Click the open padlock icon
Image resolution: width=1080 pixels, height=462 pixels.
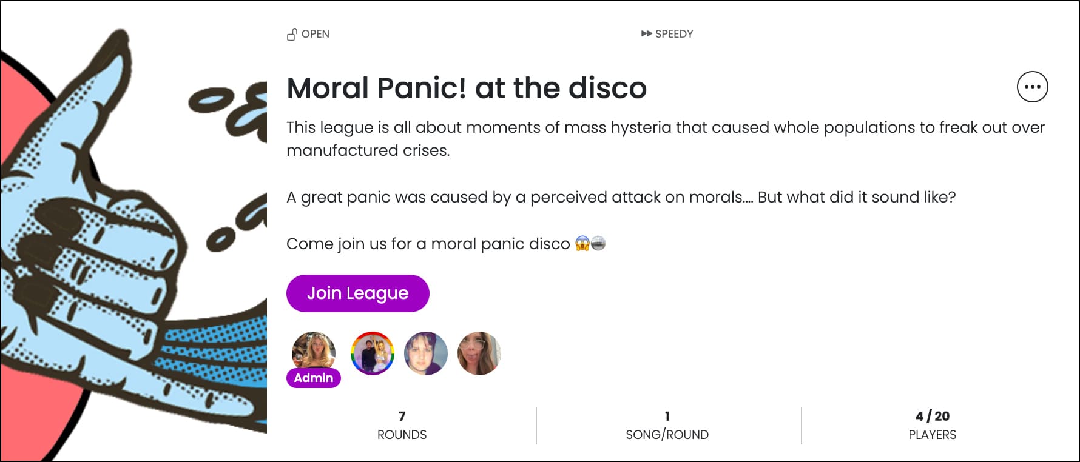pyautogui.click(x=292, y=35)
